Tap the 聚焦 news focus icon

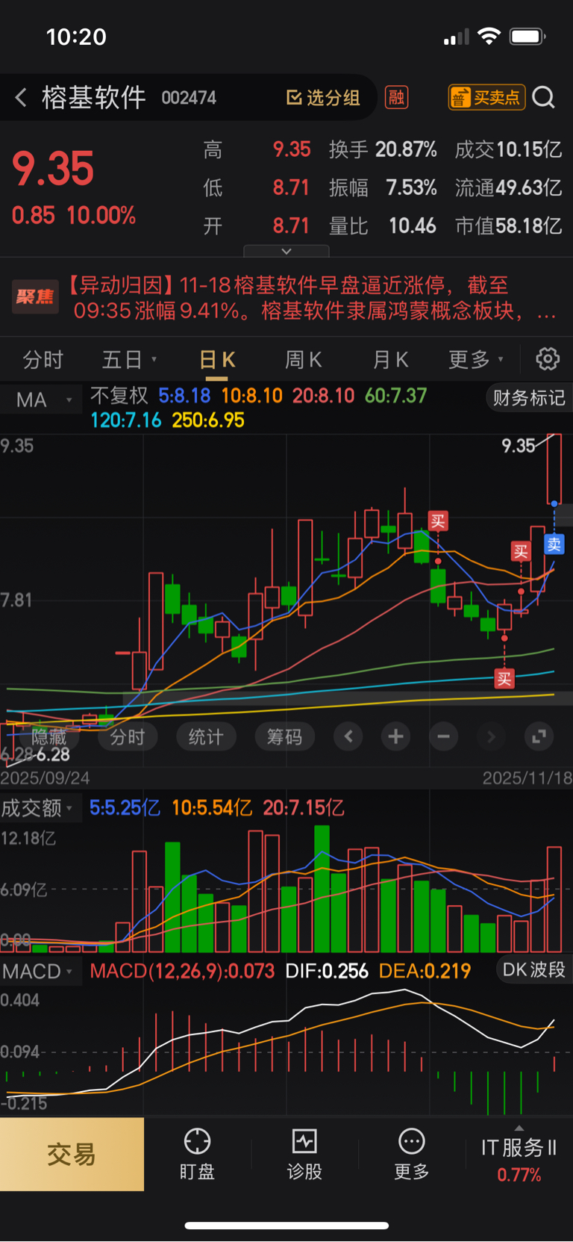35,297
